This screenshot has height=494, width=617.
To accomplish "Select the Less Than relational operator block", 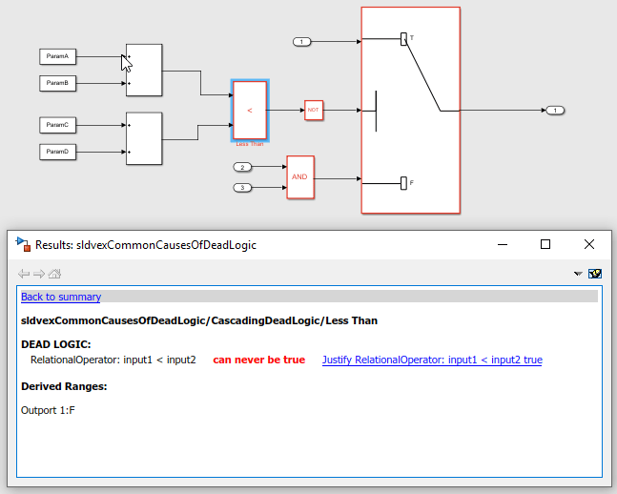I will [250, 111].
